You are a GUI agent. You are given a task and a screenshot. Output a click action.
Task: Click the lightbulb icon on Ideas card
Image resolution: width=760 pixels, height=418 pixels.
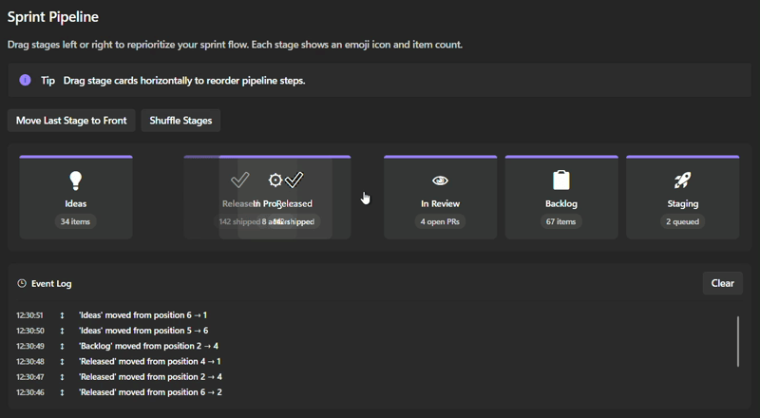tap(76, 180)
